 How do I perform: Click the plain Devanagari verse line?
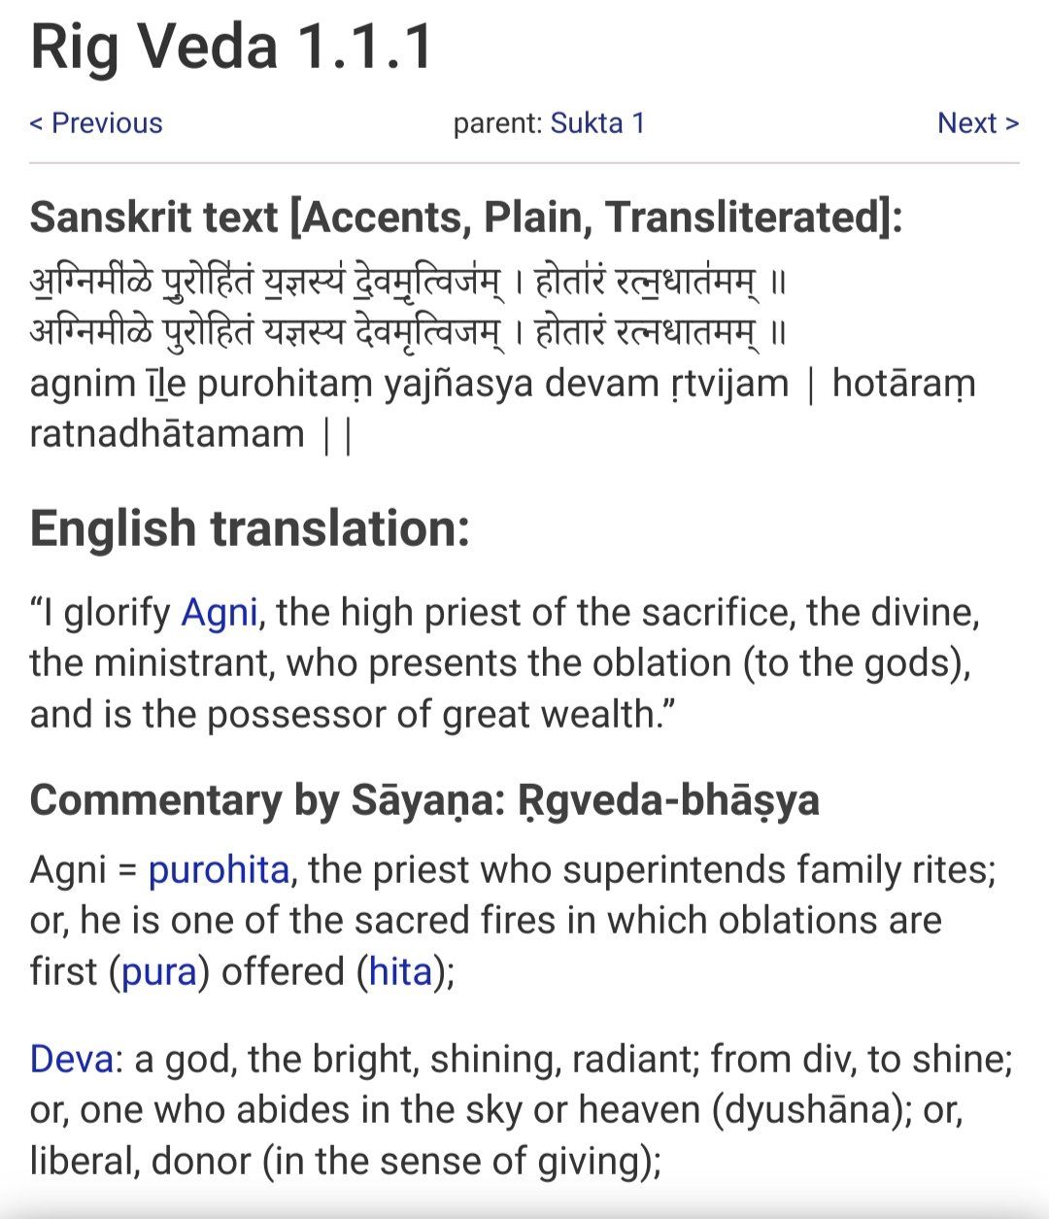coord(408,332)
